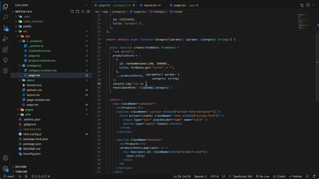
Task: Click the editor minimap preview
Action: pos(304,22)
